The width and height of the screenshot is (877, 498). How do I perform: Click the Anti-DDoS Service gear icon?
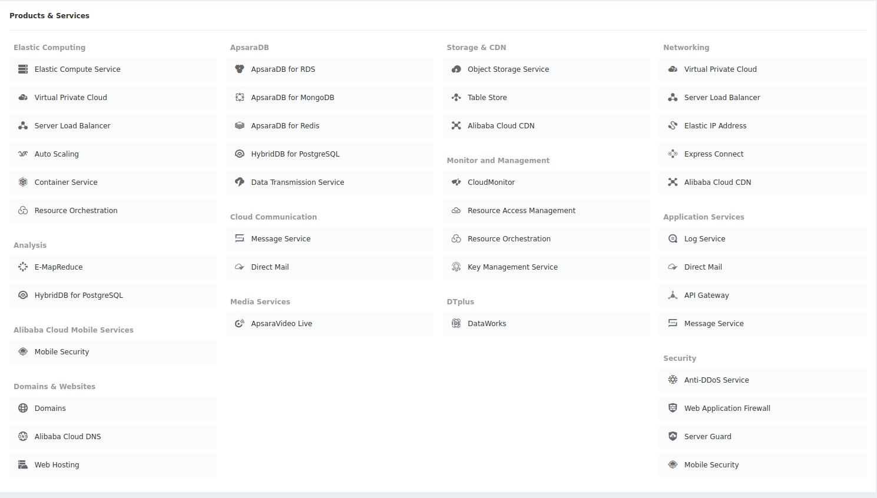click(673, 380)
